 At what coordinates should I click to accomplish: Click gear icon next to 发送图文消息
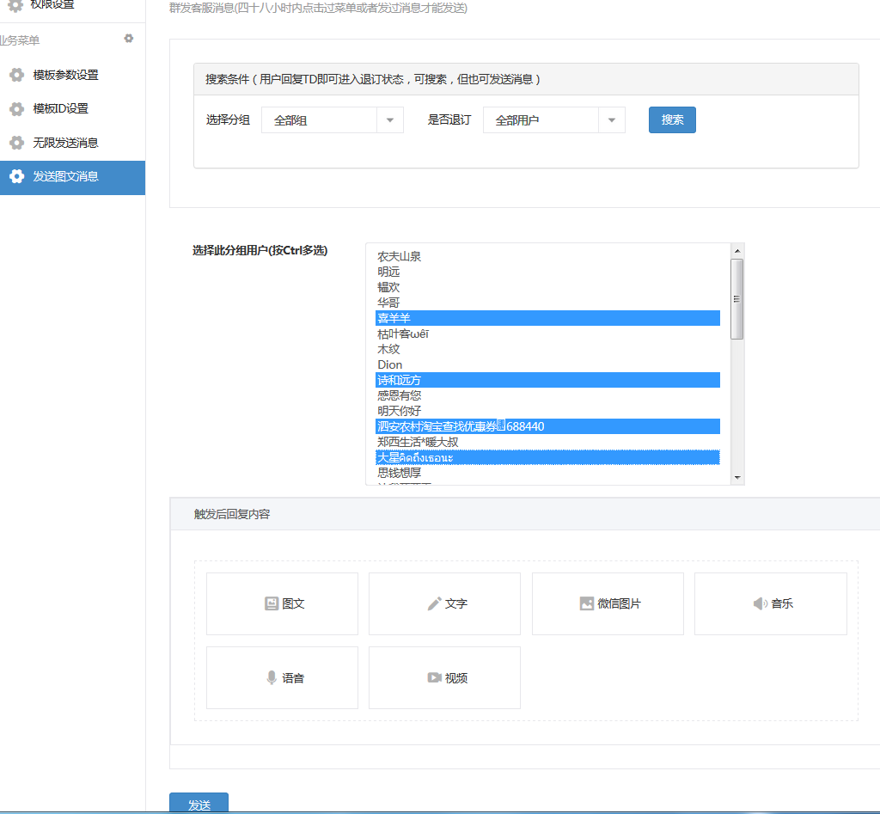pos(17,176)
